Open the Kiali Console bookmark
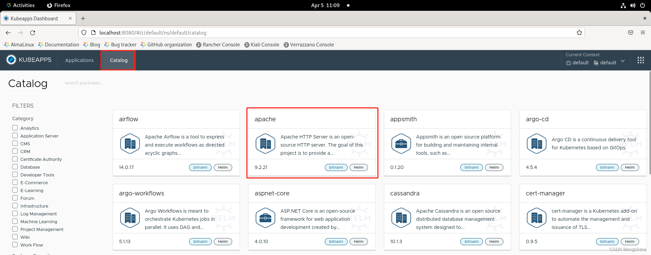Screen dimensions: 651x255 pos(262,45)
